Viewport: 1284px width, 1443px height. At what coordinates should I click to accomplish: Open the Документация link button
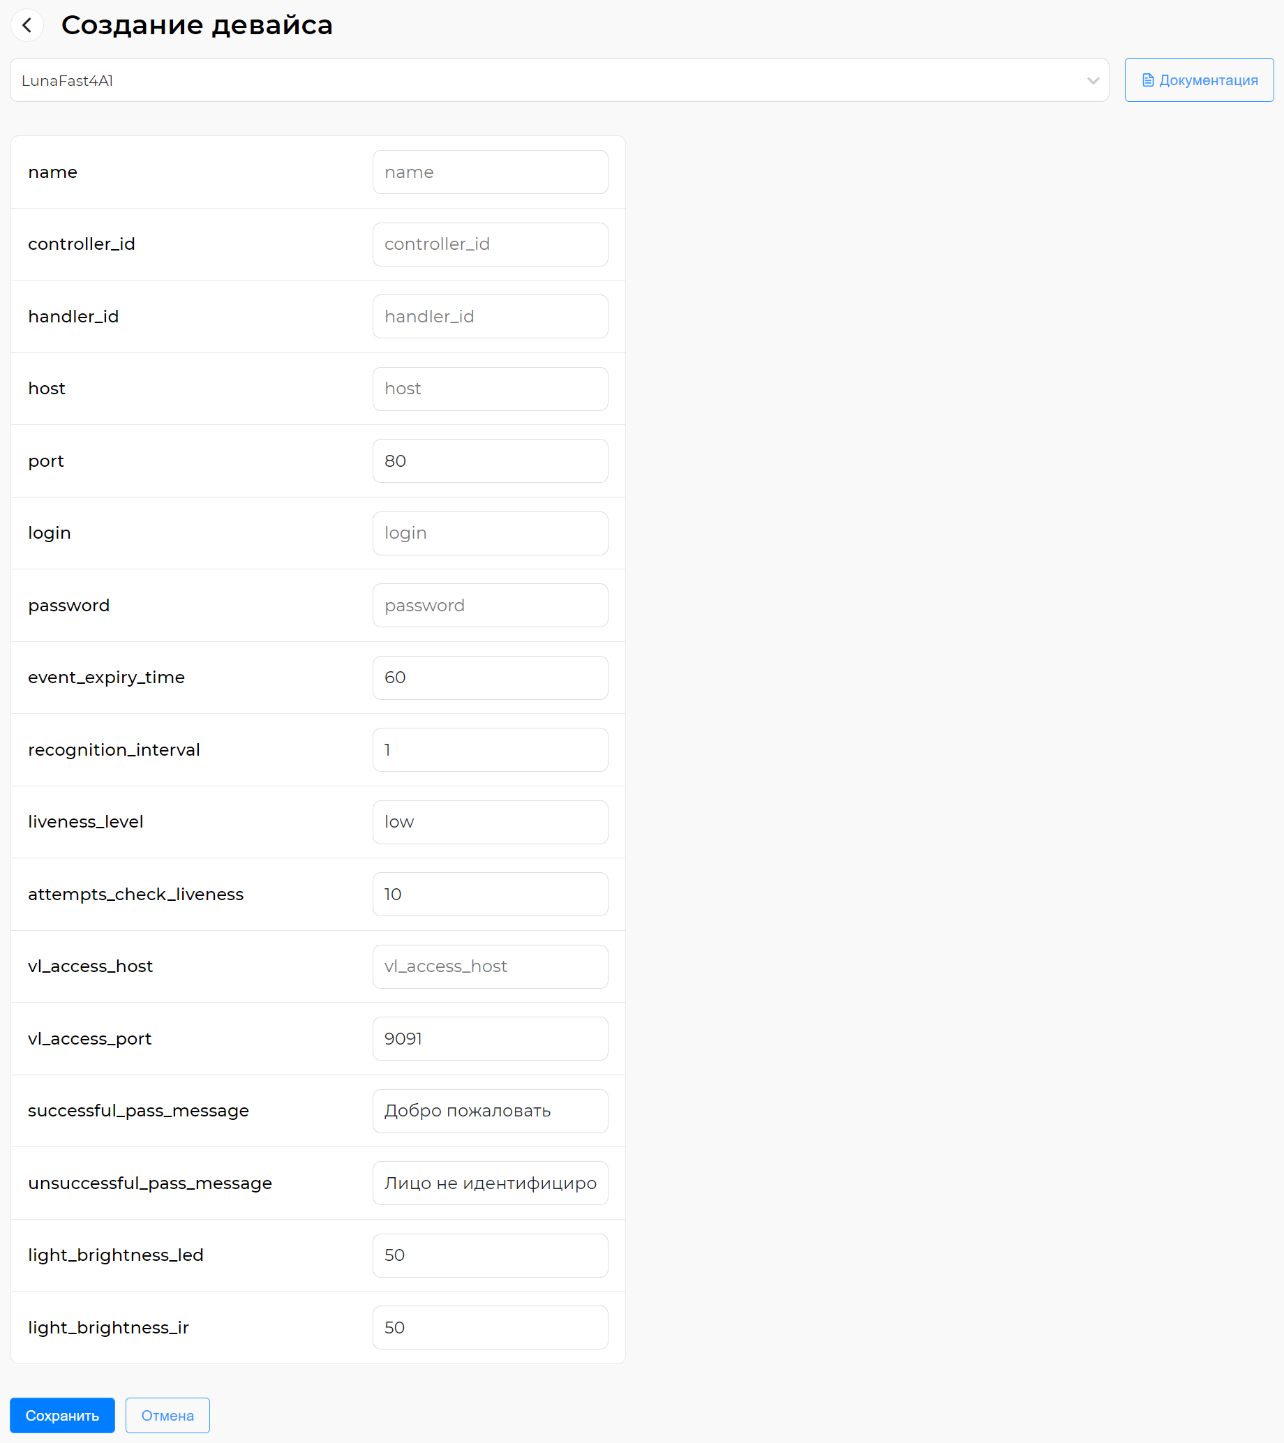(x=1199, y=80)
